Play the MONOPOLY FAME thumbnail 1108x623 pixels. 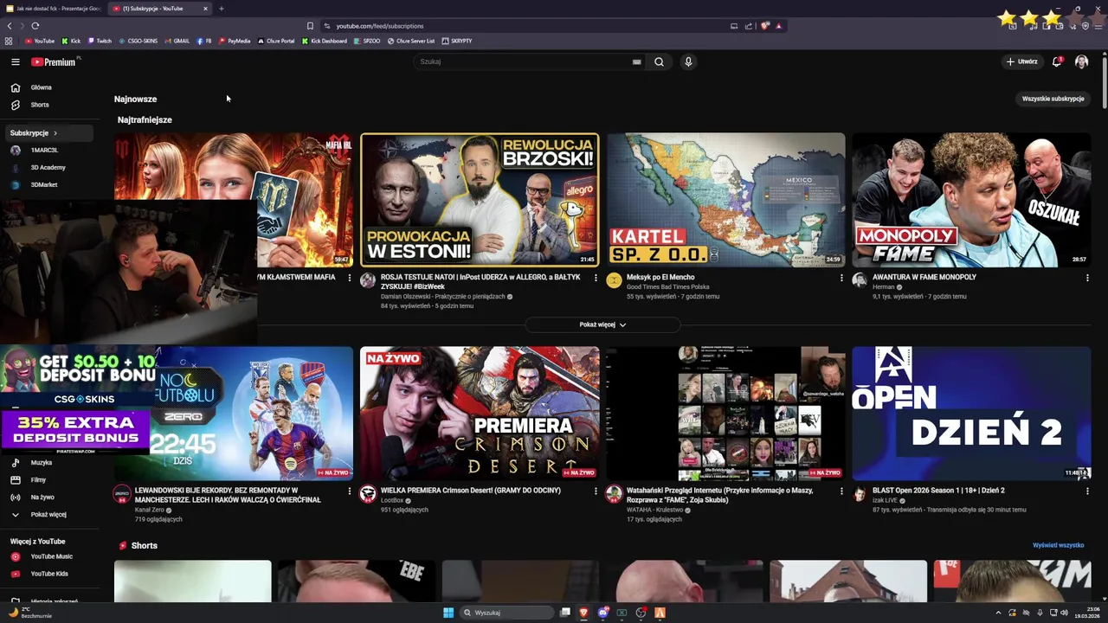pyautogui.click(x=971, y=199)
